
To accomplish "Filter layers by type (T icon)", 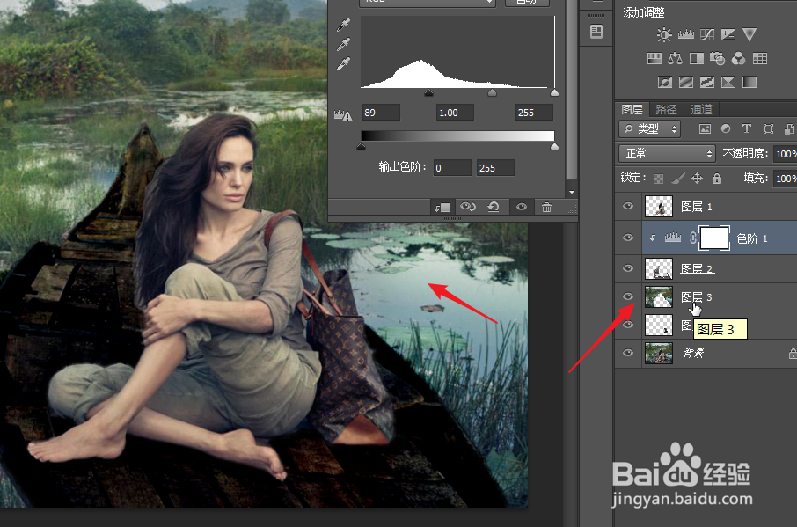I will pos(747,129).
